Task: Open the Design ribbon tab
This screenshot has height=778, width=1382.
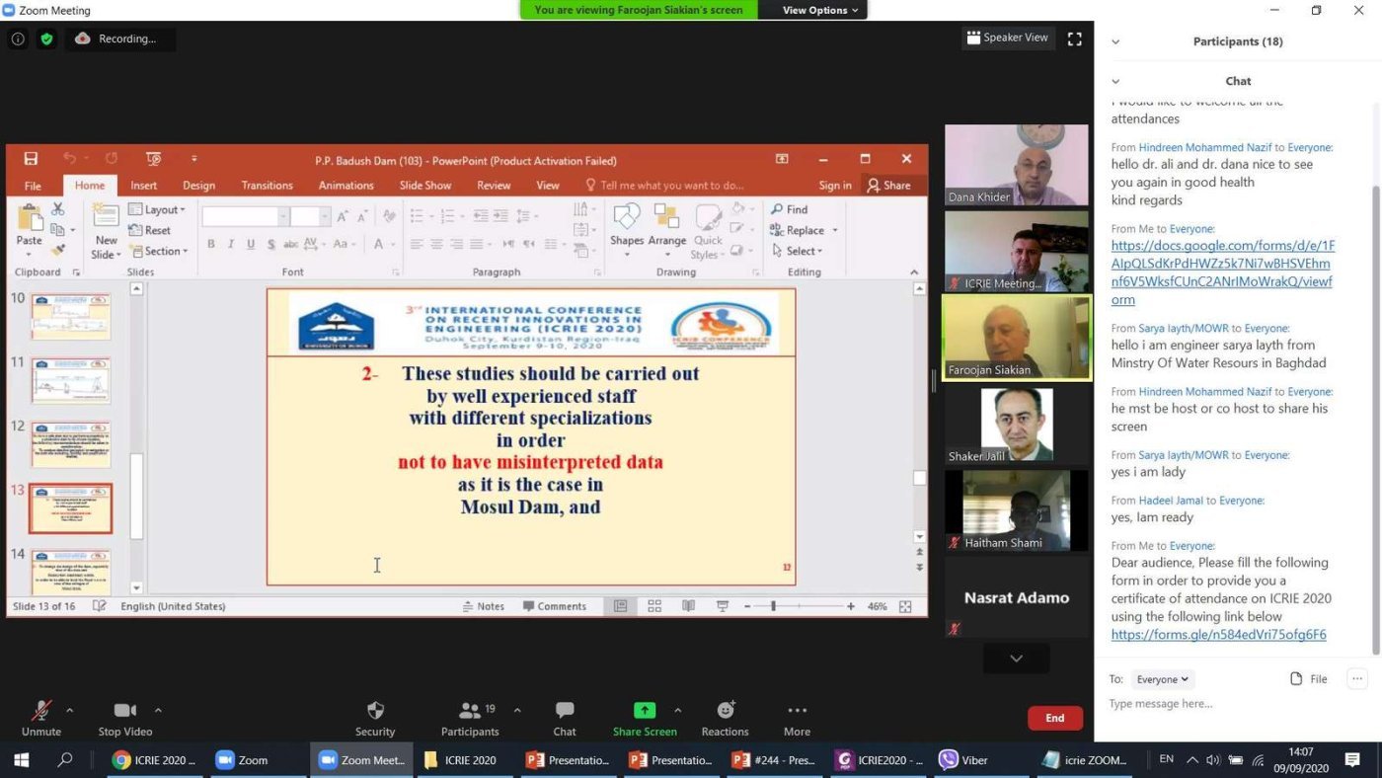Action: coord(198,185)
